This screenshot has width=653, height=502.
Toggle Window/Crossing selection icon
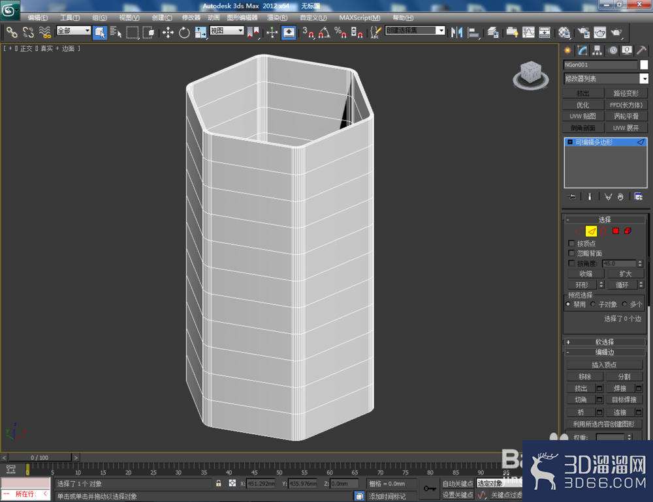(149, 33)
